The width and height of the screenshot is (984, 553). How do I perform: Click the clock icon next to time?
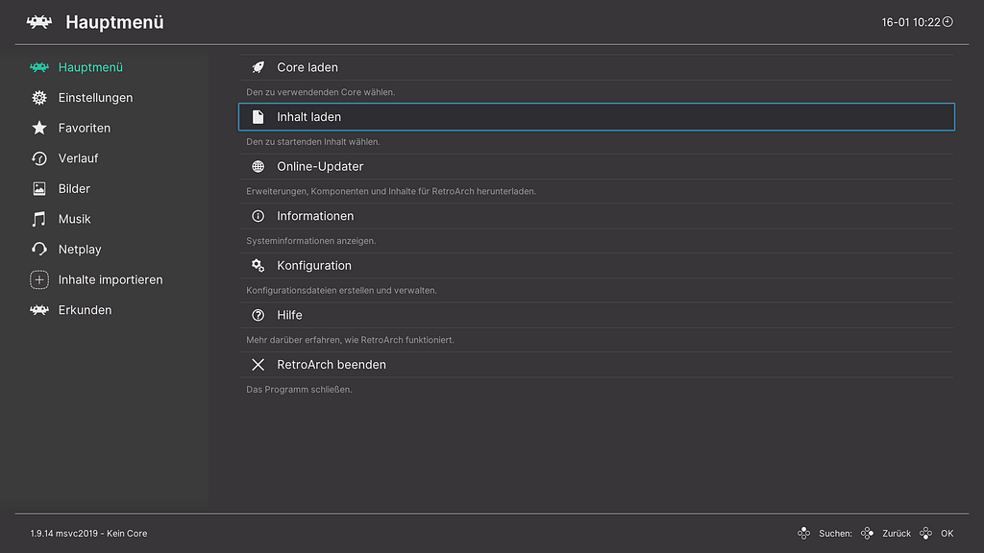point(947,22)
